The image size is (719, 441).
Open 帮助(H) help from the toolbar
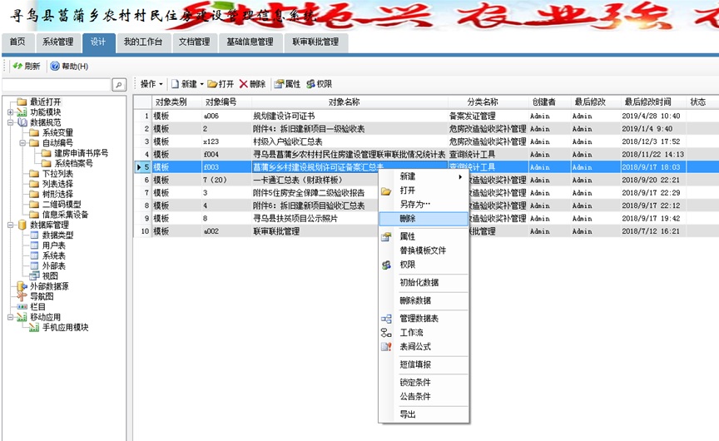coord(69,66)
